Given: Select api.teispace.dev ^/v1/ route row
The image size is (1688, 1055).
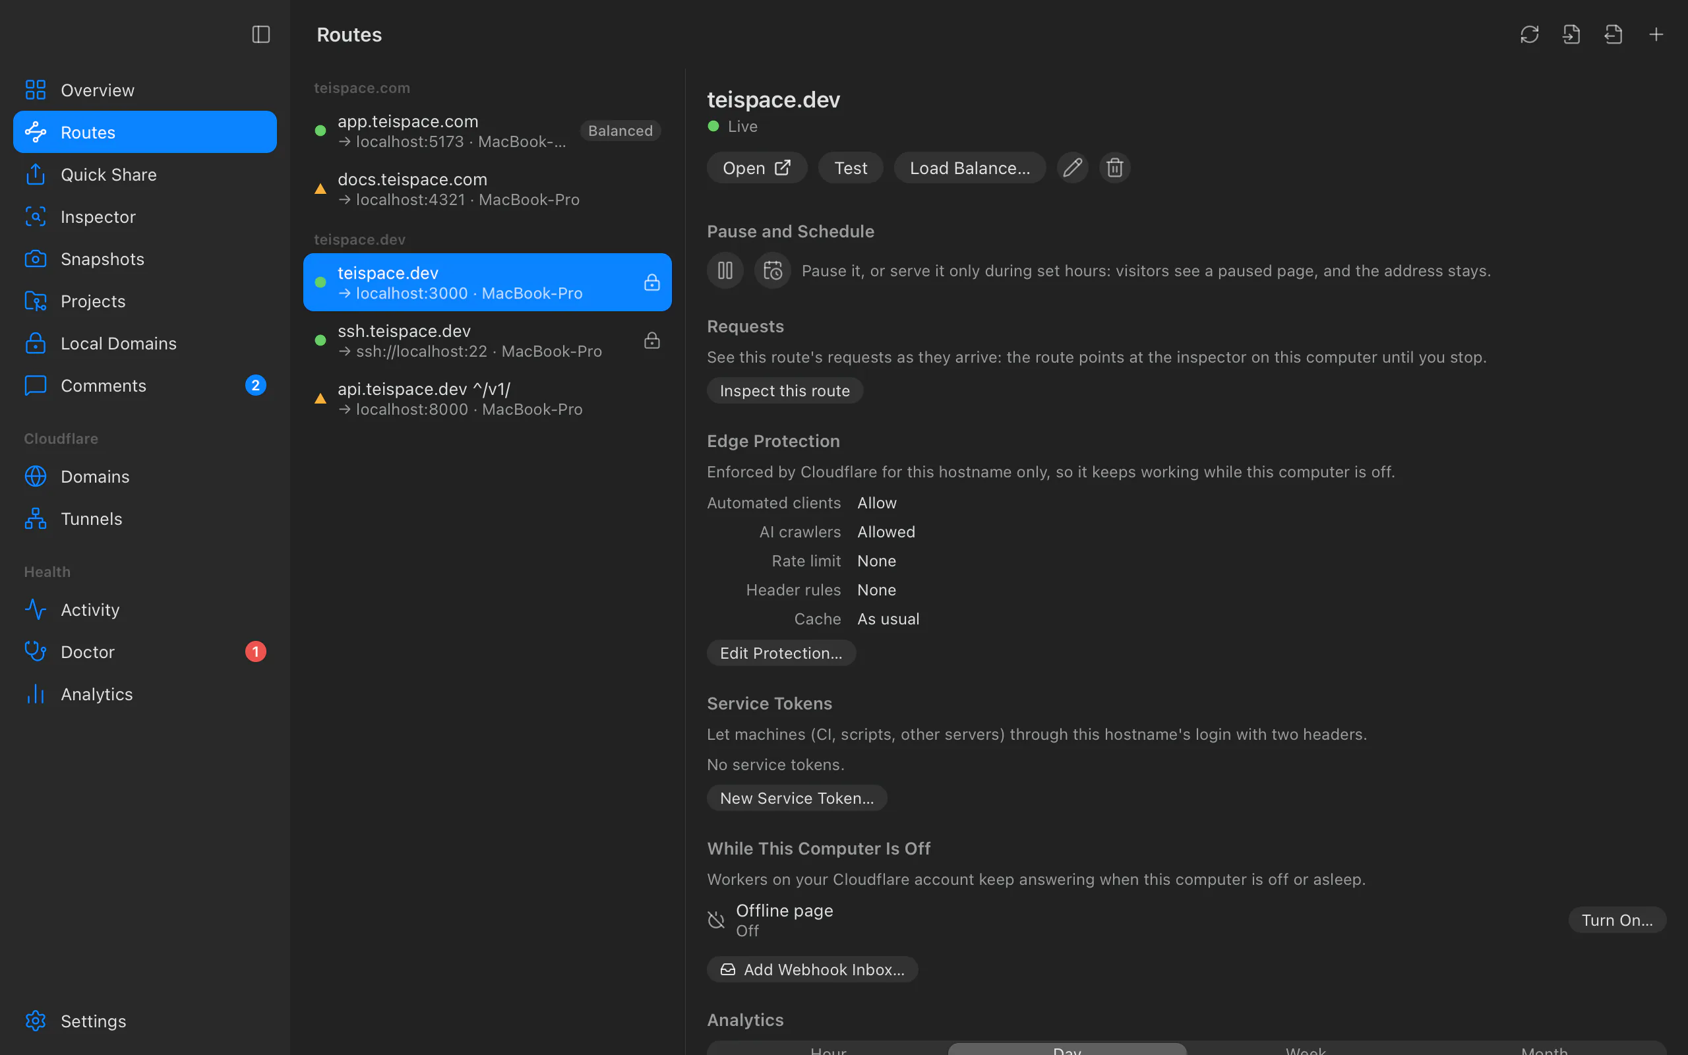Looking at the screenshot, I should 487,398.
